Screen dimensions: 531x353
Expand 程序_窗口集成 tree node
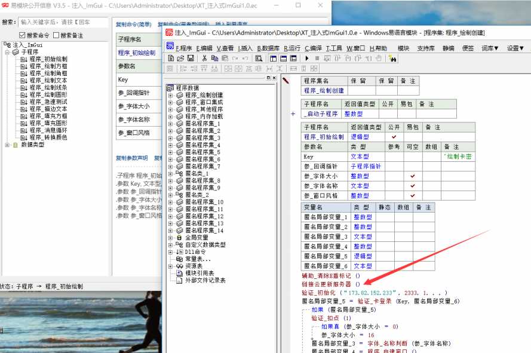click(171, 102)
